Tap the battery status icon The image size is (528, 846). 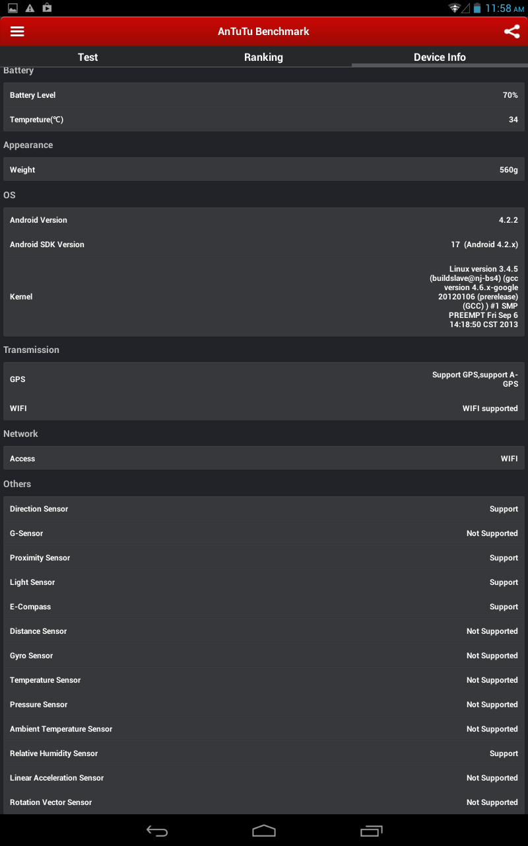pyautogui.click(x=477, y=9)
